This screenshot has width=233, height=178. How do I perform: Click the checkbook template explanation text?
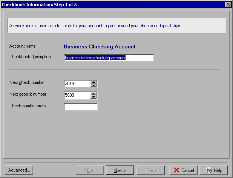point(95,26)
